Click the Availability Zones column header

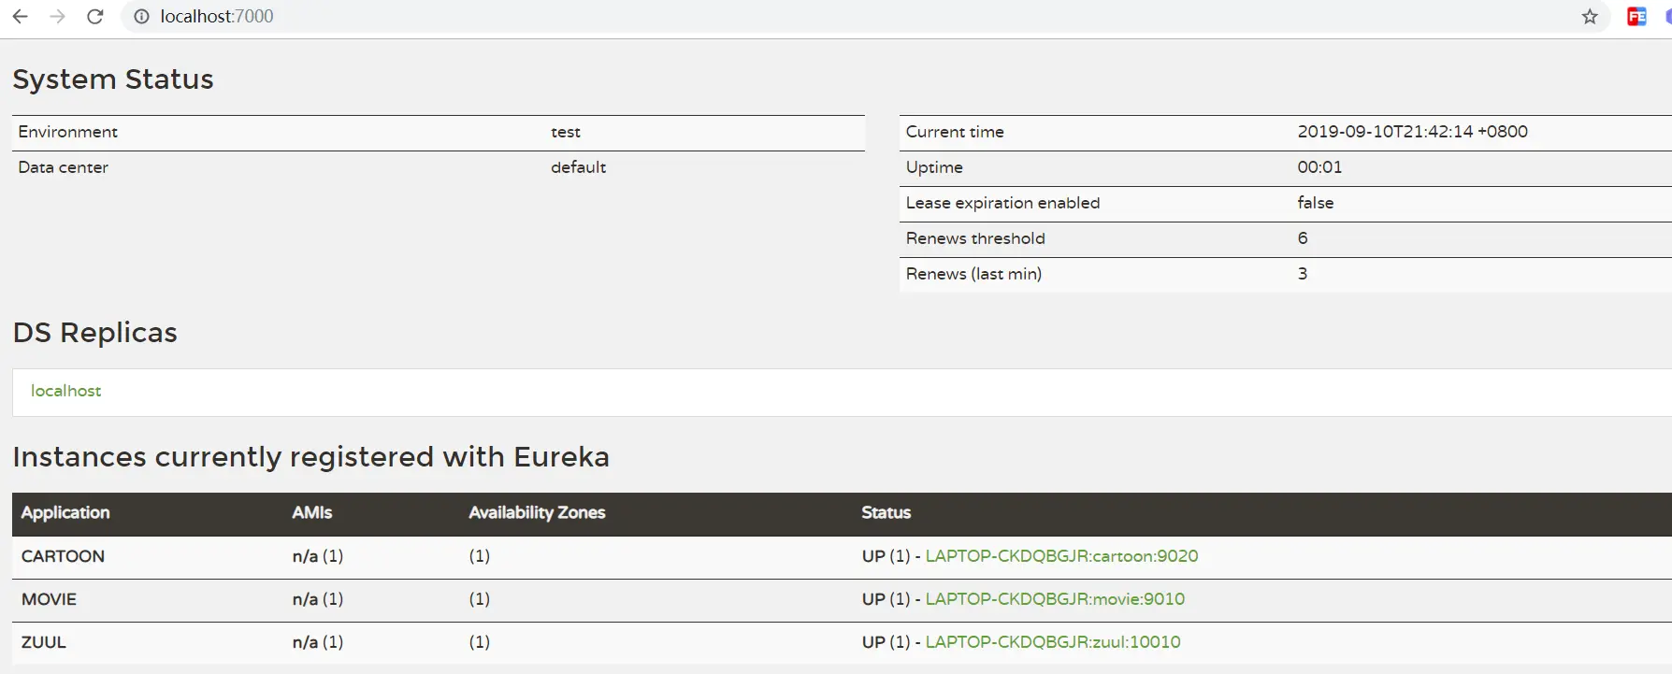click(537, 512)
